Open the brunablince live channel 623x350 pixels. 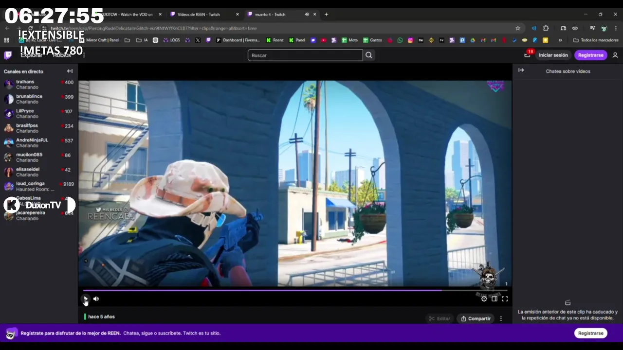coord(39,99)
